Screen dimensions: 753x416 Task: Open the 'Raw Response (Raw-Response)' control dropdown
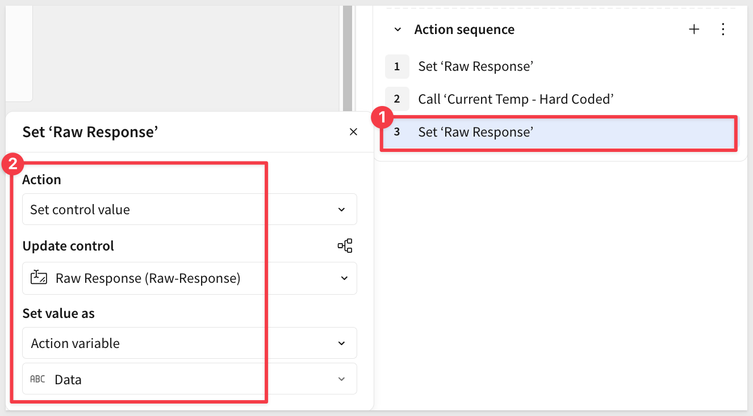(189, 278)
